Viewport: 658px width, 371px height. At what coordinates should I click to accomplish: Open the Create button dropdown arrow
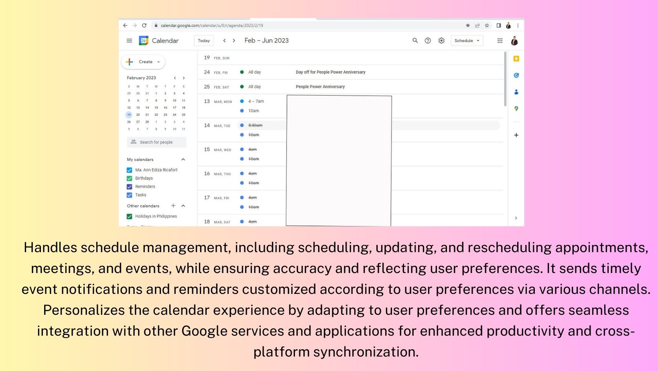coord(158,62)
